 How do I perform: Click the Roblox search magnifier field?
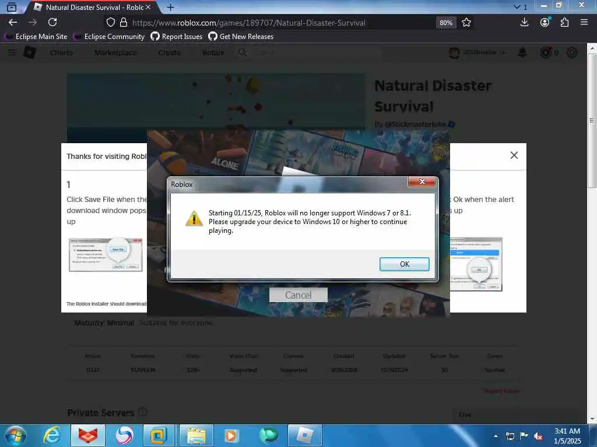coord(309,52)
